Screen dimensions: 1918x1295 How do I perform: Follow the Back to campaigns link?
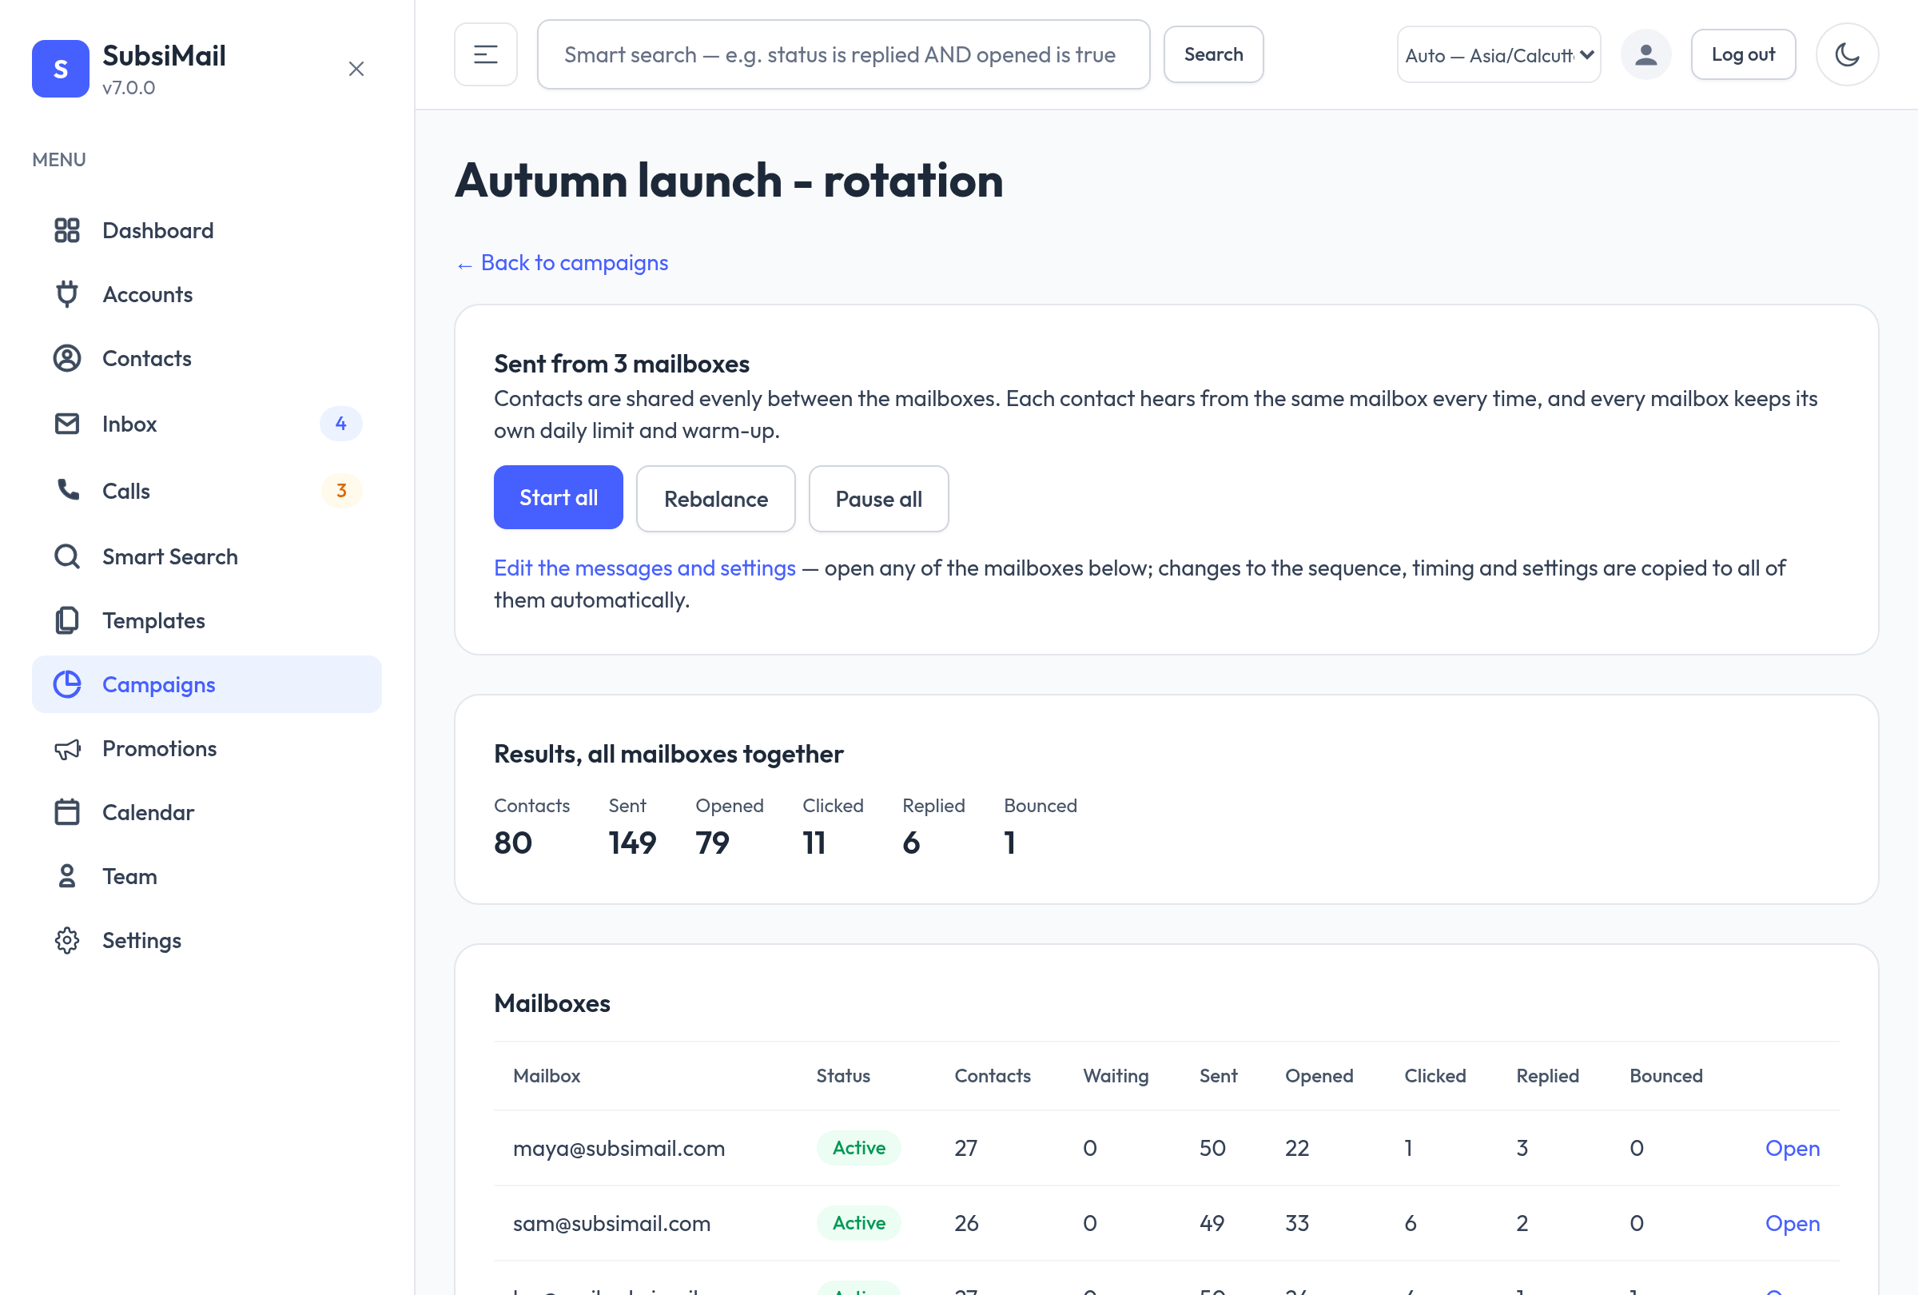click(x=562, y=262)
